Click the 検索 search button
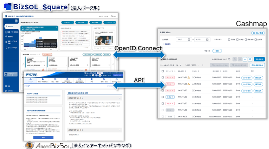This screenshot has width=269, height=149. coord(217,51)
